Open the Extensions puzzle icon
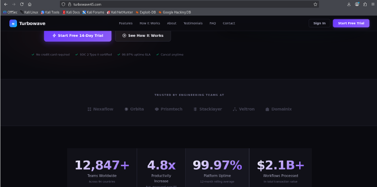377x187 pixels. 365,4
